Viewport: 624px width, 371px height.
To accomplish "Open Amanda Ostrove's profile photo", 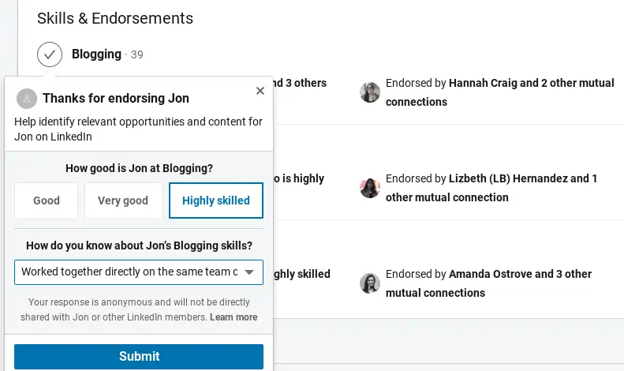I will 370,283.
